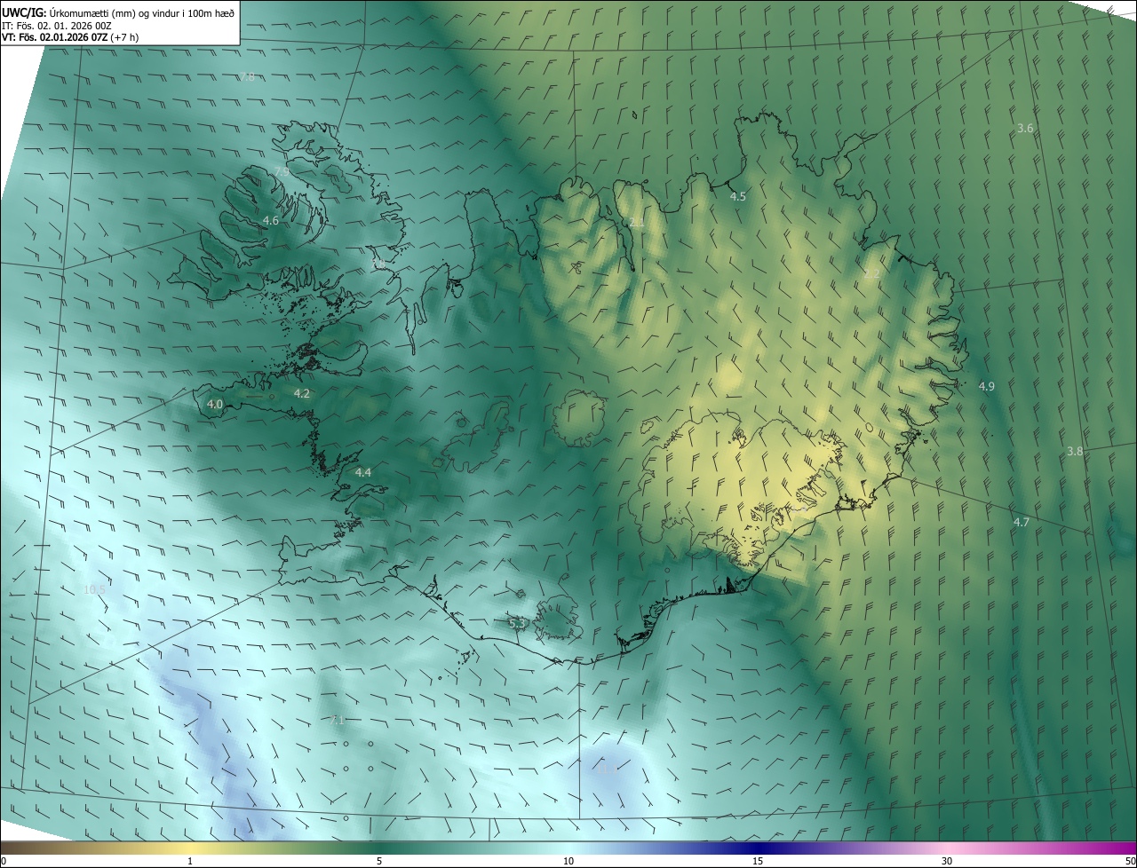Click the 7.9 value label on the map
The height and width of the screenshot is (868, 1137).
[x=281, y=170]
